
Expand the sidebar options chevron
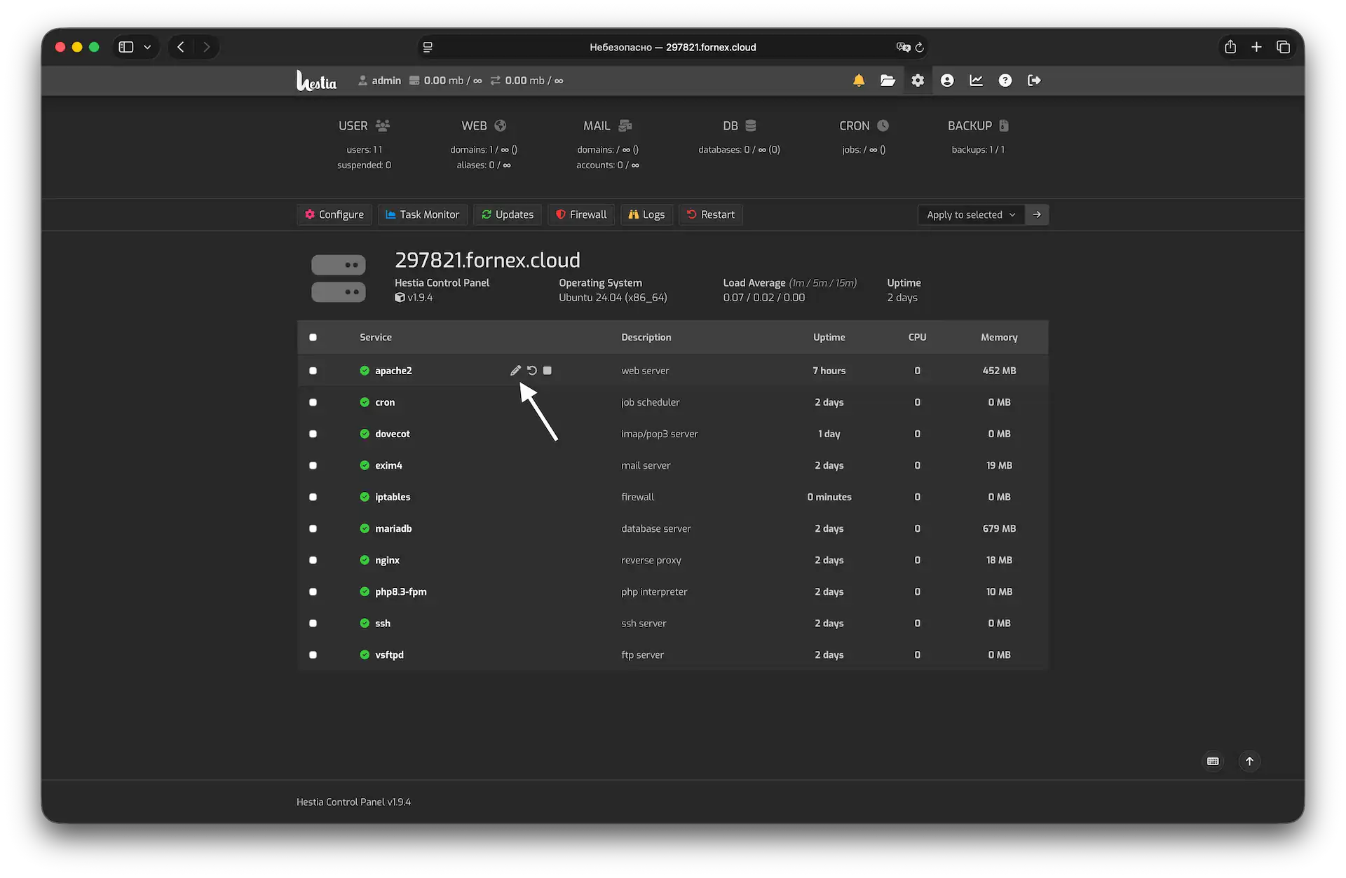(147, 47)
